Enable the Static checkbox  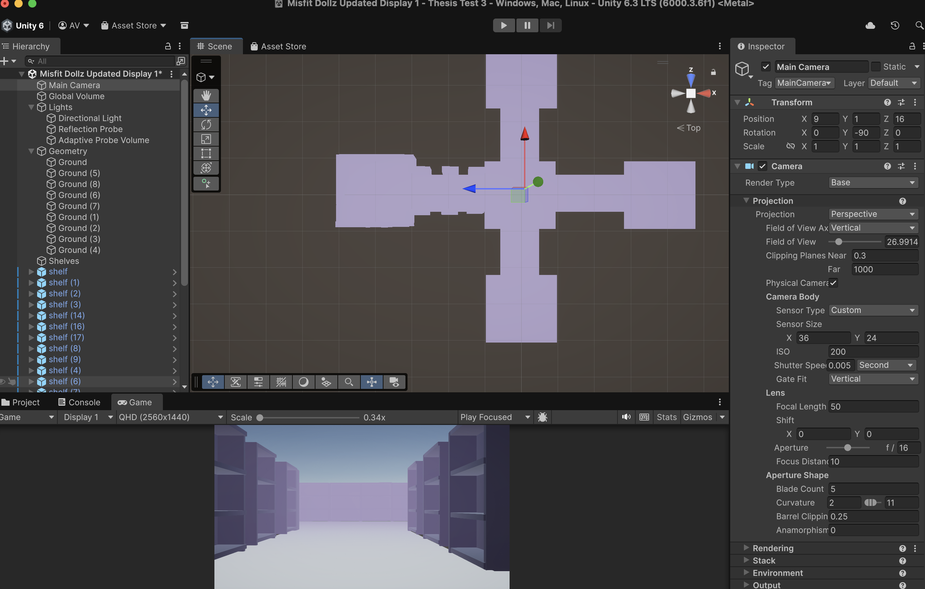pos(876,67)
